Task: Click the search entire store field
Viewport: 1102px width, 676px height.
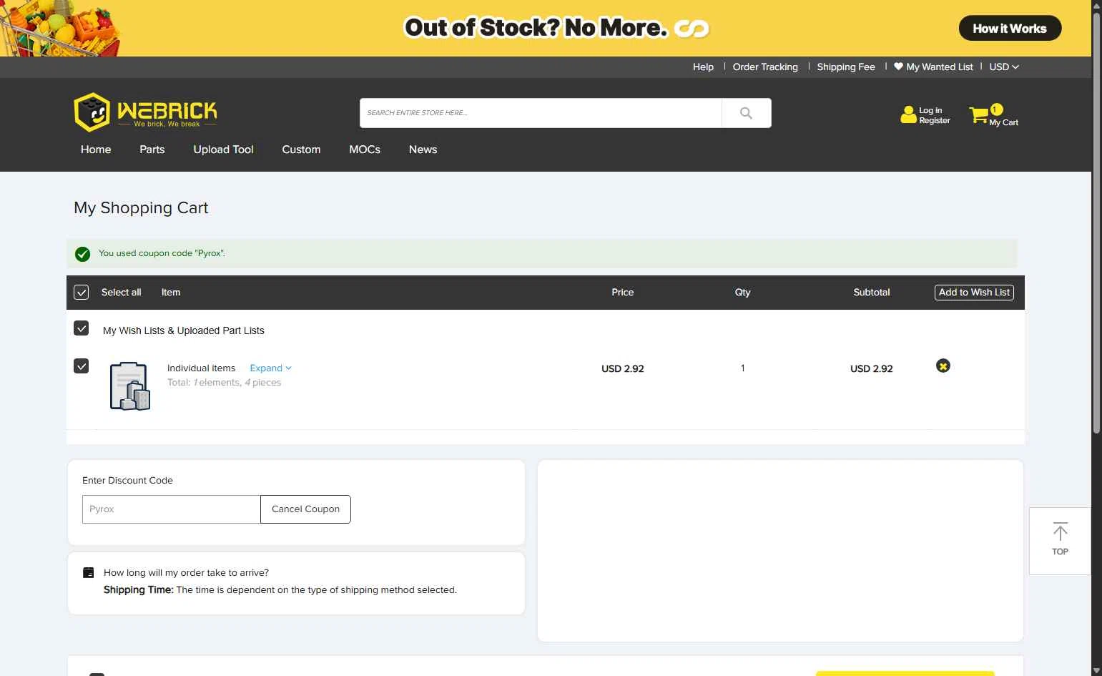Action: [x=541, y=113]
